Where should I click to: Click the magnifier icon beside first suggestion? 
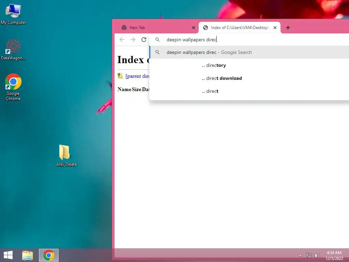click(157, 52)
